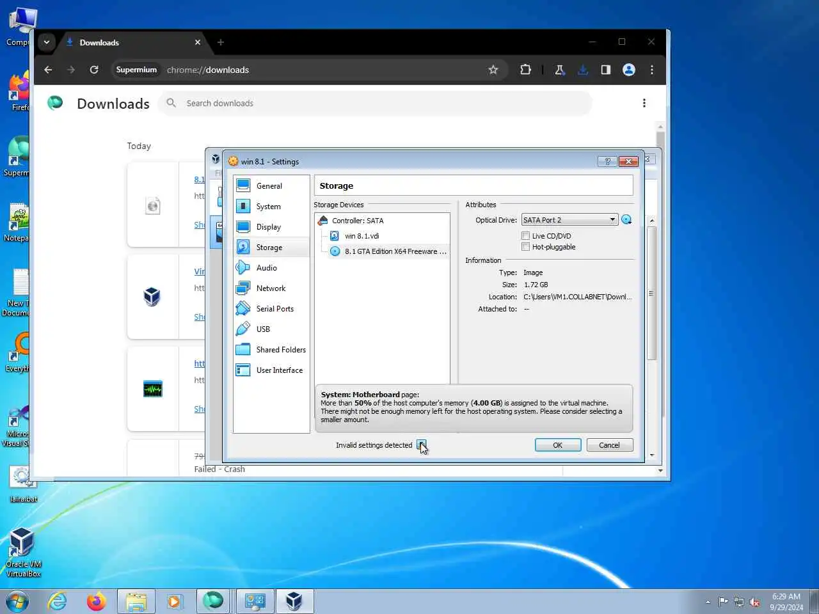Enable the Live CD/DVD checkbox
The image size is (819, 614).
[526, 236]
